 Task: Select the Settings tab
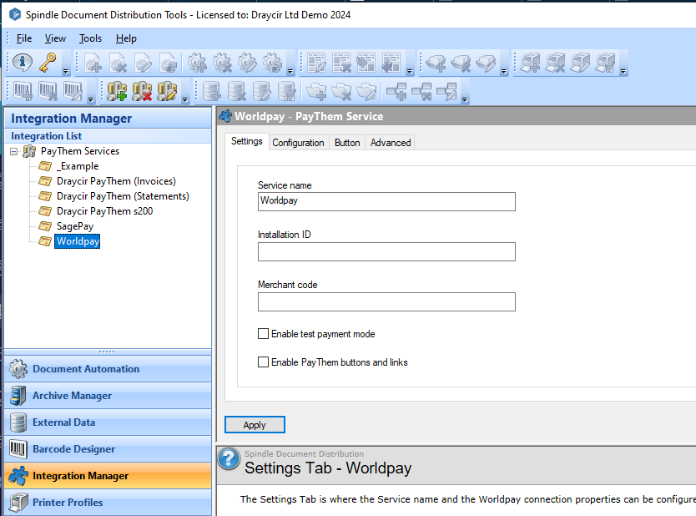click(x=247, y=141)
